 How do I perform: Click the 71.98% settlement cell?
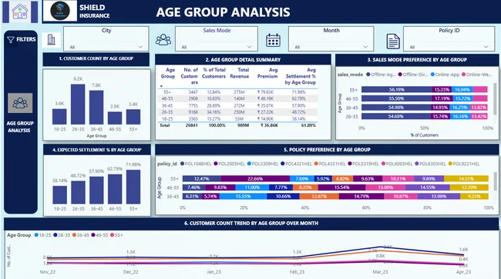click(x=298, y=92)
